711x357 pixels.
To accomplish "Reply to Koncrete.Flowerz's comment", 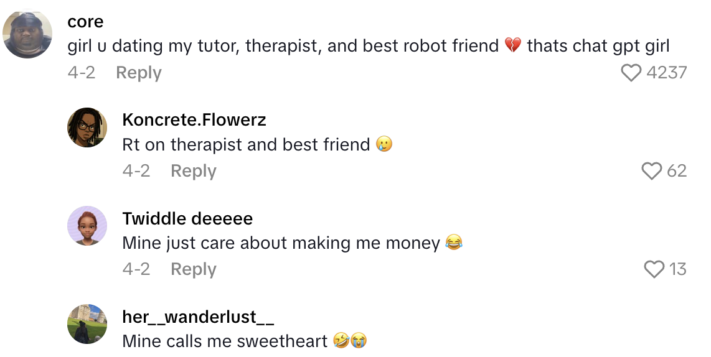I will pyautogui.click(x=193, y=171).
